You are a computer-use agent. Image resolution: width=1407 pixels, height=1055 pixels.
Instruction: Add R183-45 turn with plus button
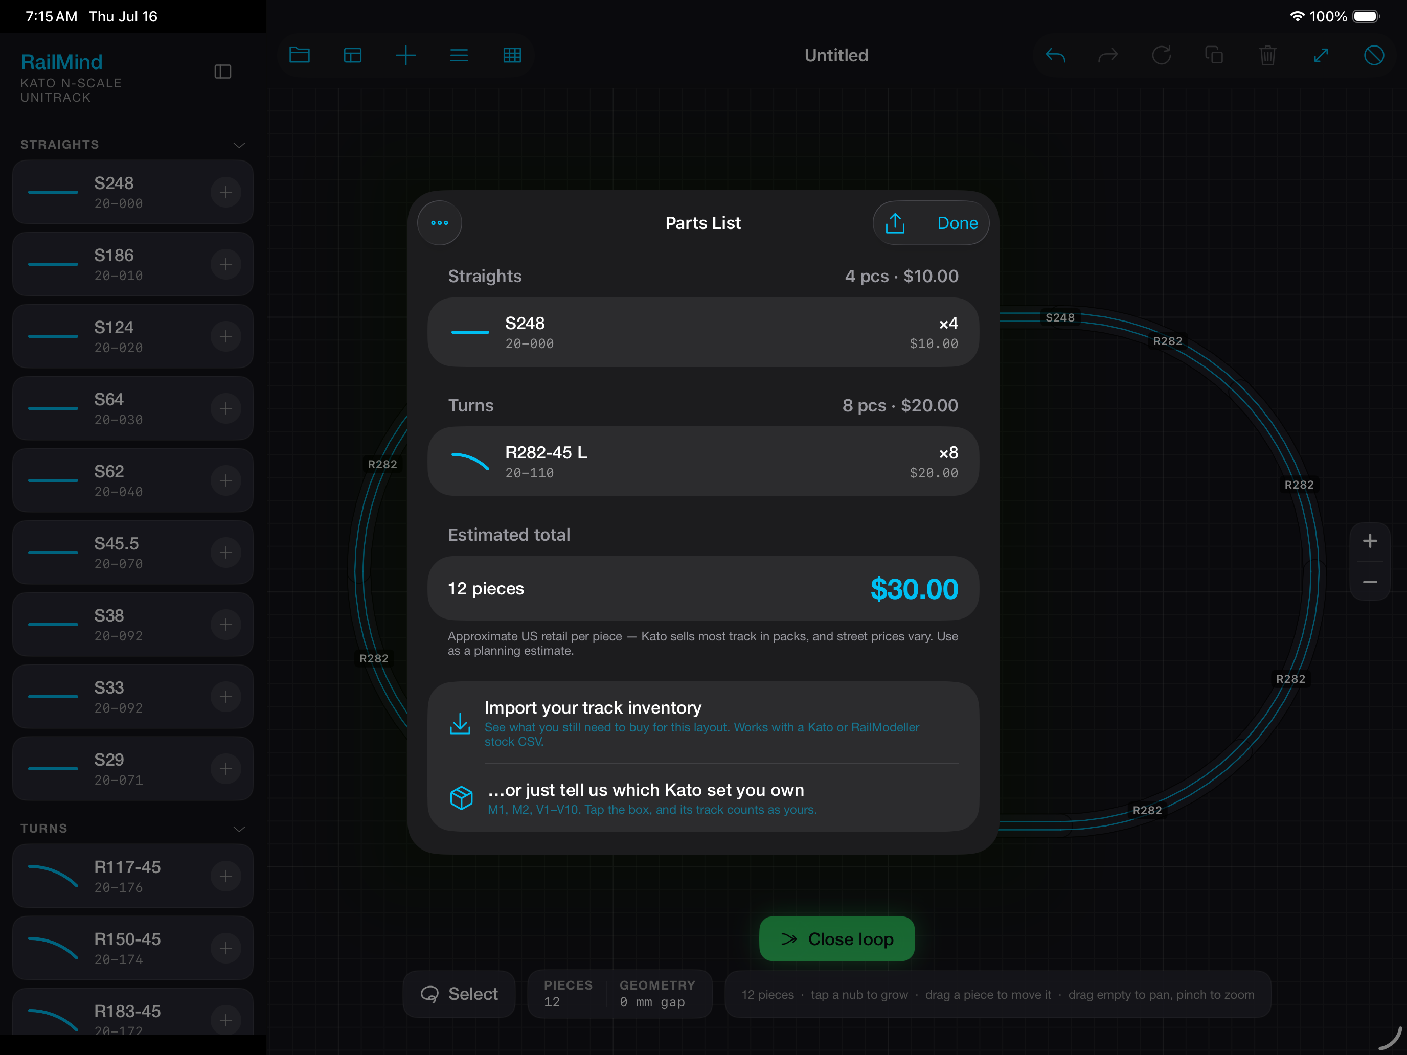(226, 1020)
